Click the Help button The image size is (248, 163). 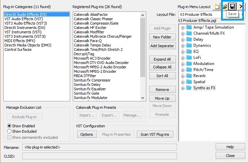(230, 147)
